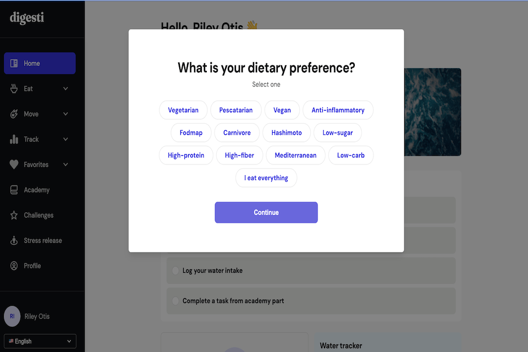Screen dimensions: 528x352
Task: Click the Challenges star icon
Action: [12, 215]
